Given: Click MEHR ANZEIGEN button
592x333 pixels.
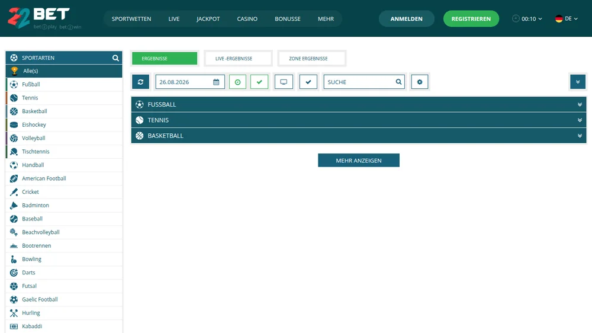Looking at the screenshot, I should [x=359, y=160].
